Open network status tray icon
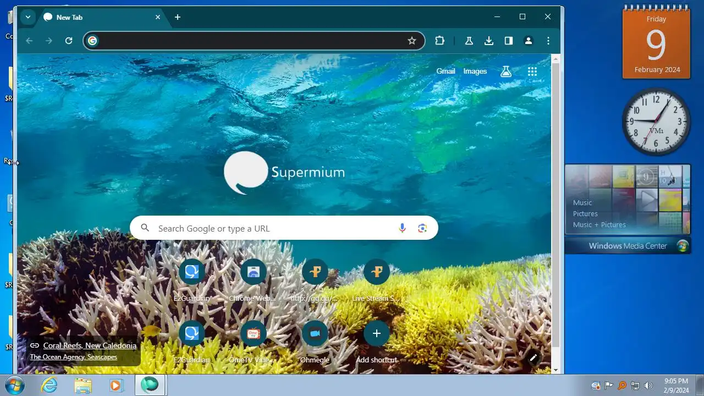Image resolution: width=704 pixels, height=396 pixels. tap(635, 386)
